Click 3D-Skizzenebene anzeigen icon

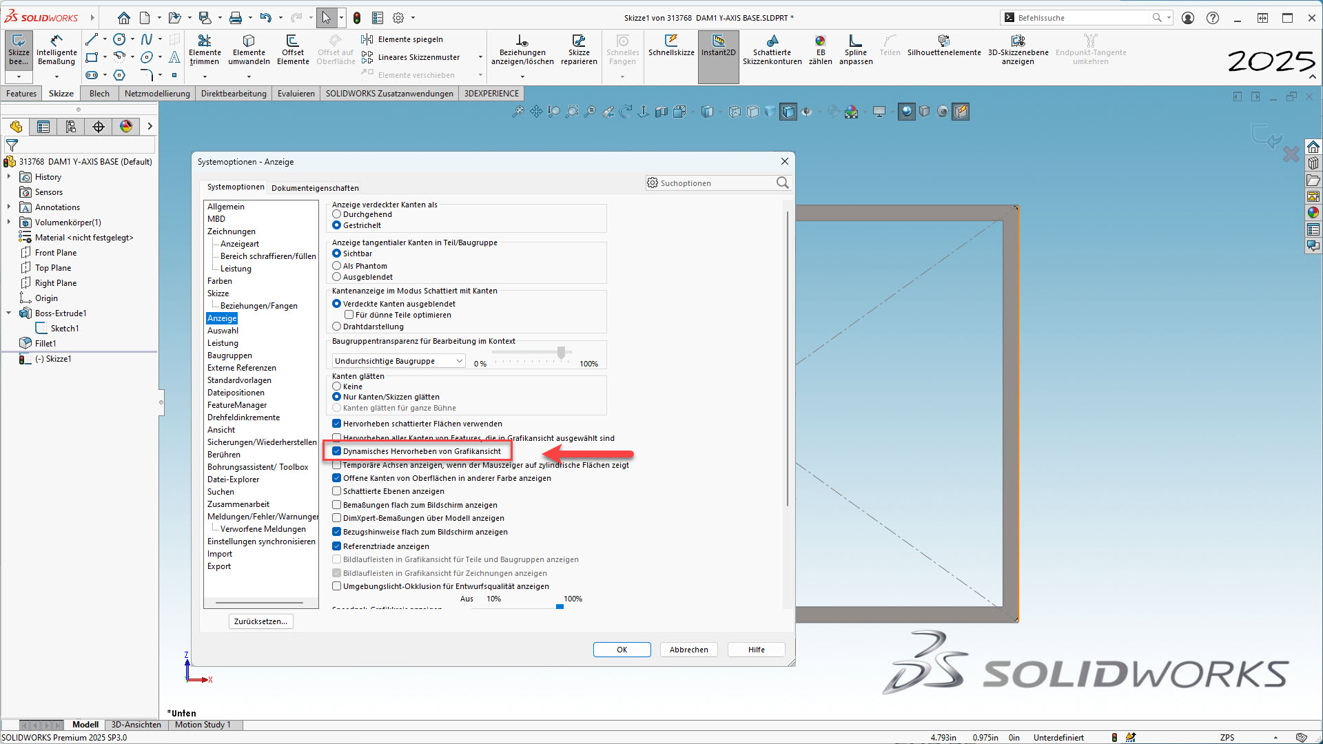click(1018, 49)
